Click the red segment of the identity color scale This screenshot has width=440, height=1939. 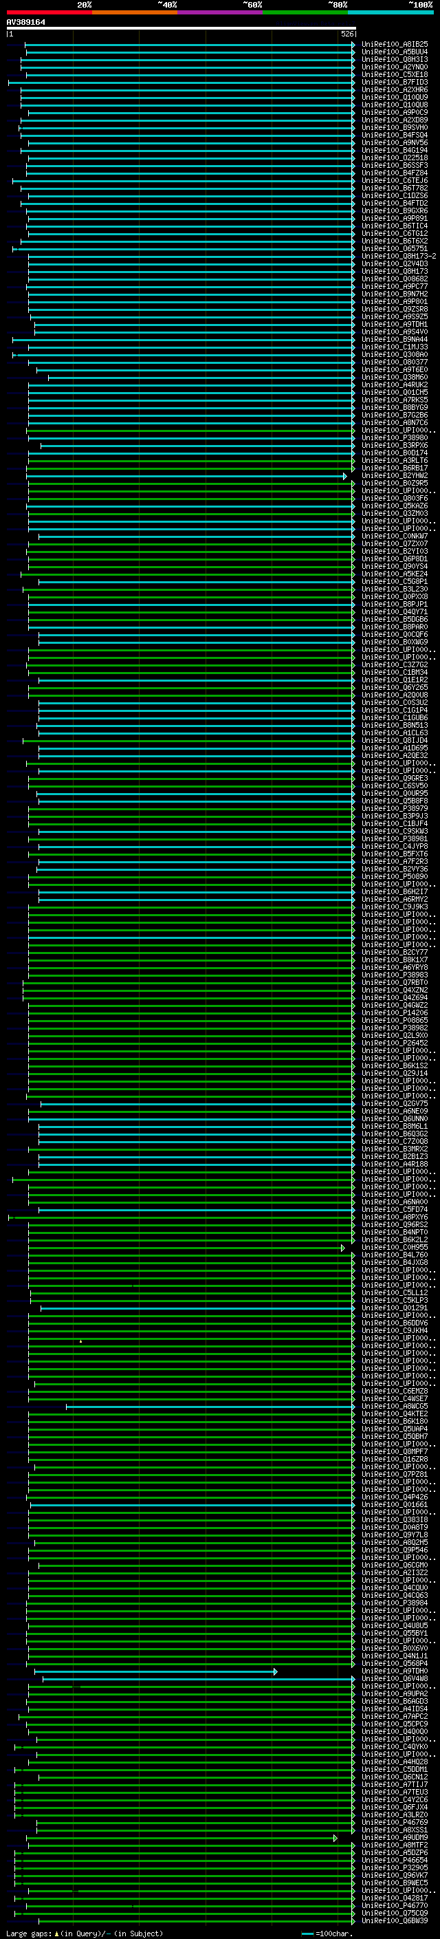pos(49,12)
